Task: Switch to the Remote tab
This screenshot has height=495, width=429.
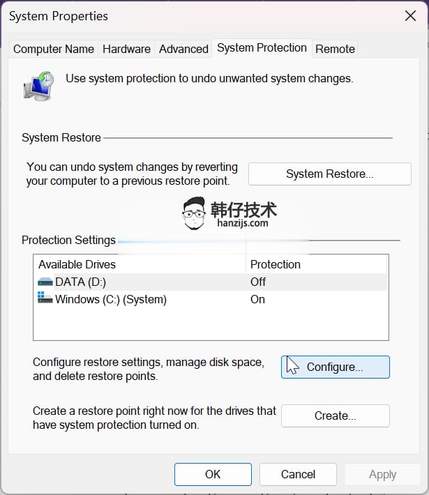Action: coord(335,49)
